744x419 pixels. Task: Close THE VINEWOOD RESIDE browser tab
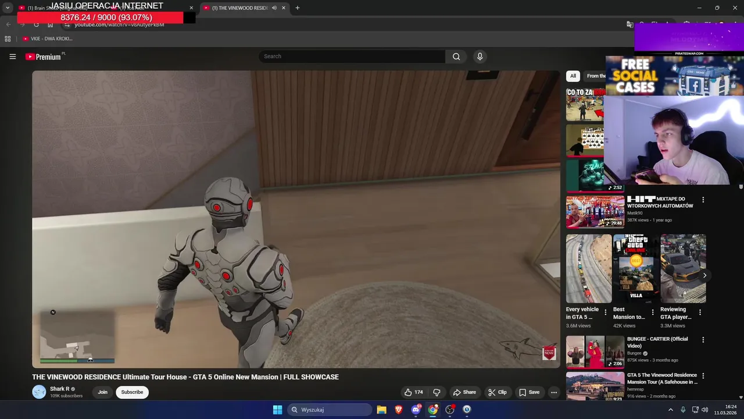(x=284, y=8)
